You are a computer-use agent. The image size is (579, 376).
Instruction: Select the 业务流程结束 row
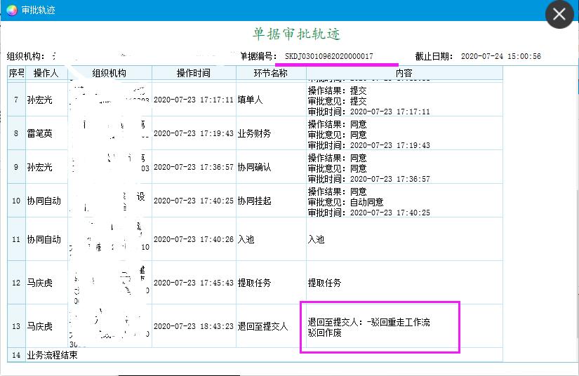click(53, 355)
